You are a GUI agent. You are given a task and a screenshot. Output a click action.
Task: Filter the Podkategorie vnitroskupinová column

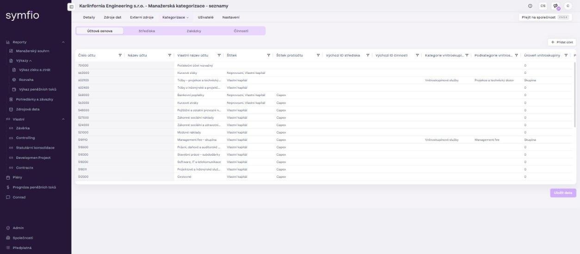pos(516,55)
